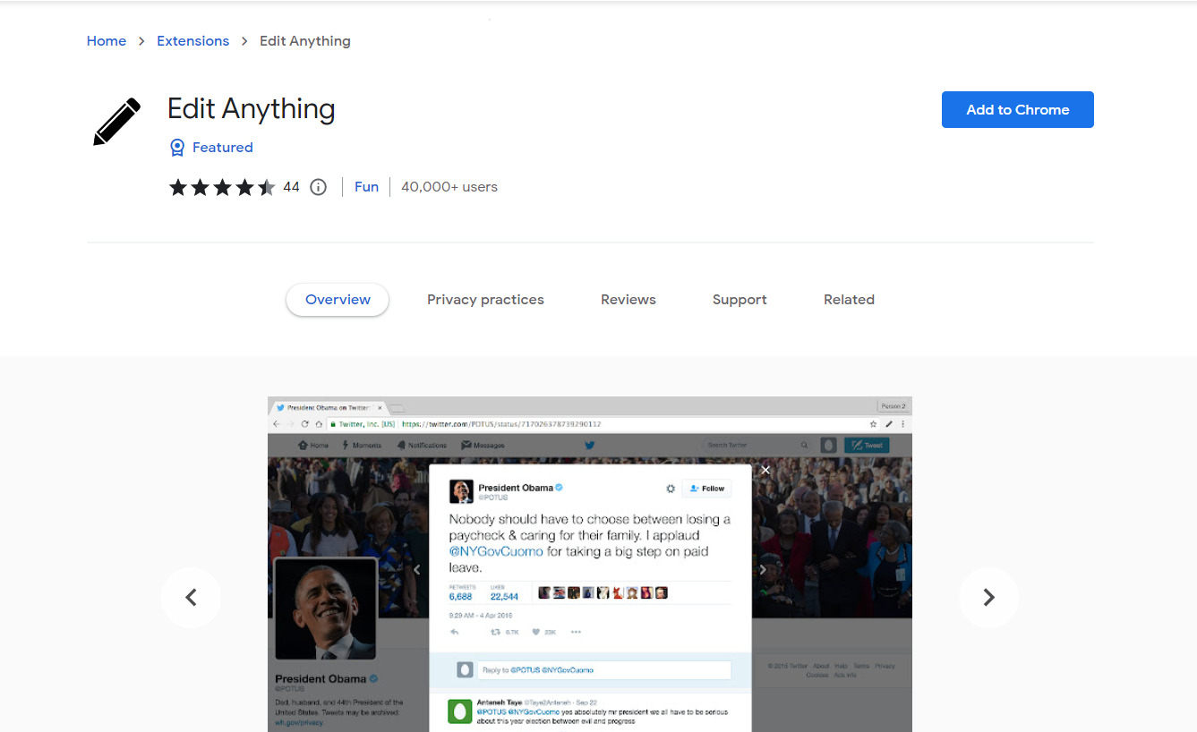This screenshot has width=1197, height=732.
Task: Click the Twitter bird logo
Action: point(589,444)
